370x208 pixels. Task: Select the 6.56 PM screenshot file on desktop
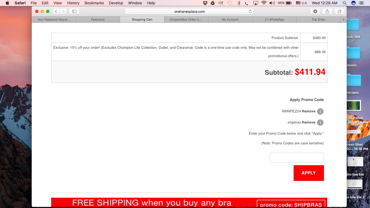(354, 112)
